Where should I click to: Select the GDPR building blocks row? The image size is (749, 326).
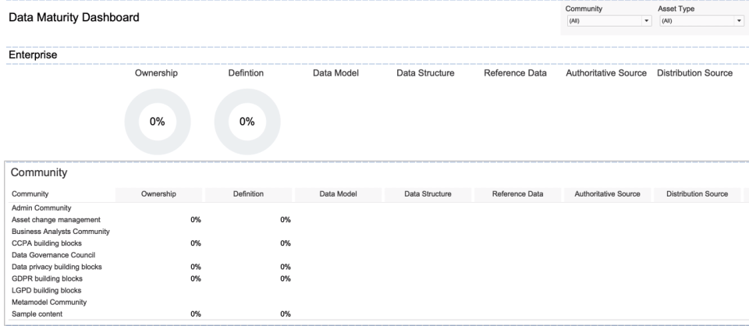47,278
